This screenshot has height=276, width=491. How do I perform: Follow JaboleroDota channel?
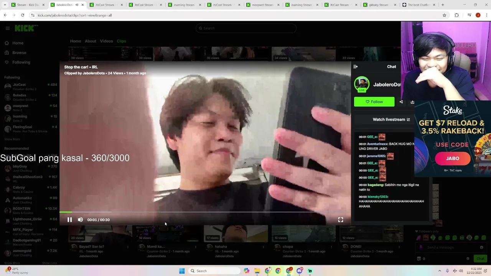pos(374,102)
